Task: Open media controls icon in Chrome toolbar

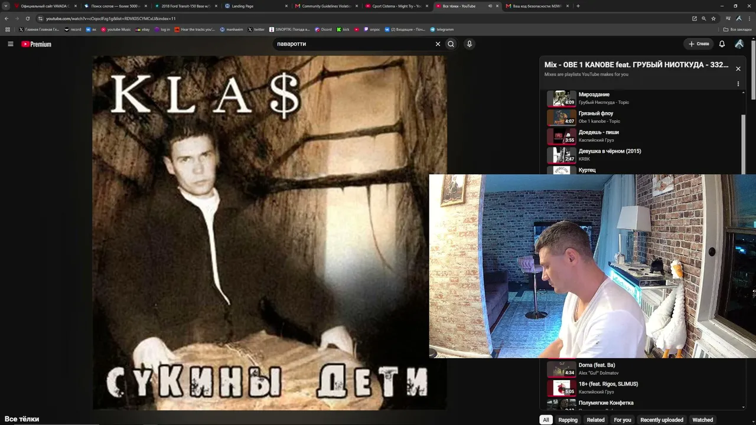Action: pos(728,18)
